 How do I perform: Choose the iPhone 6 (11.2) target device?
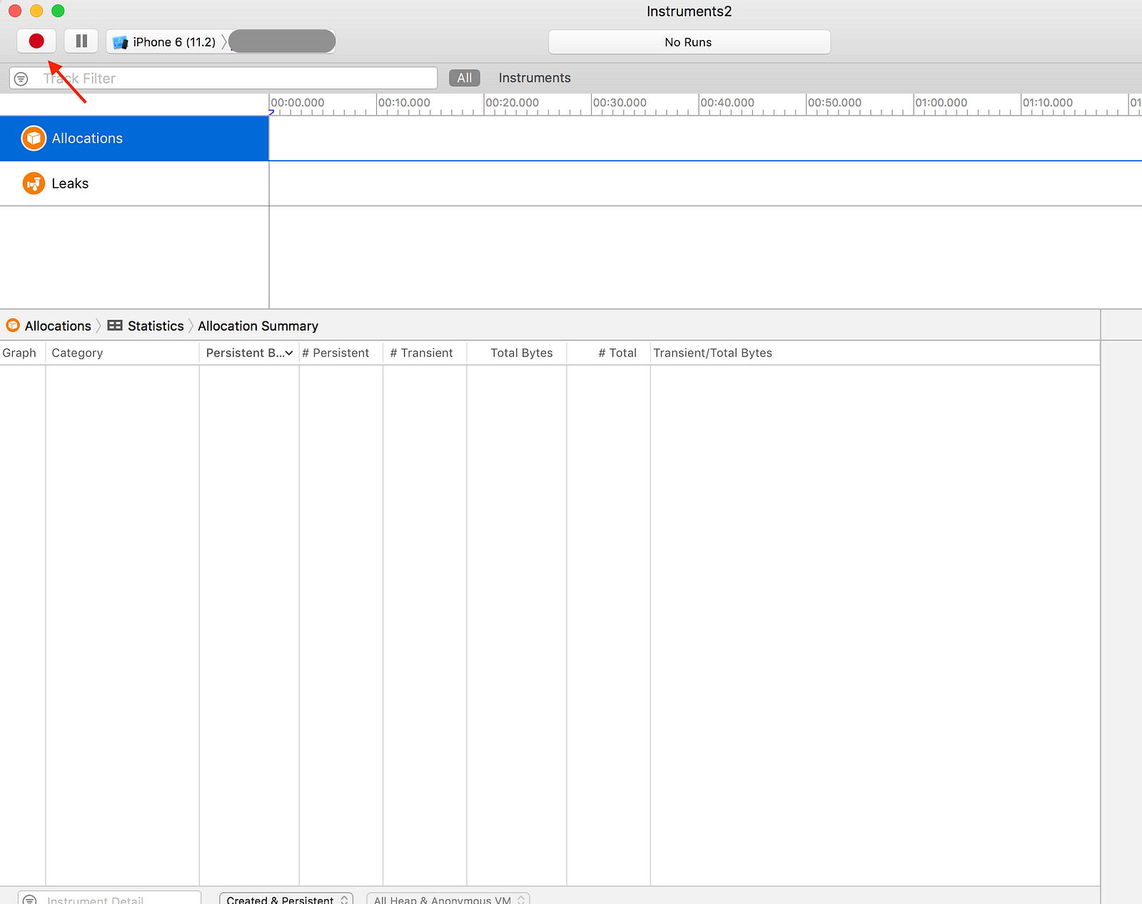pyautogui.click(x=165, y=42)
